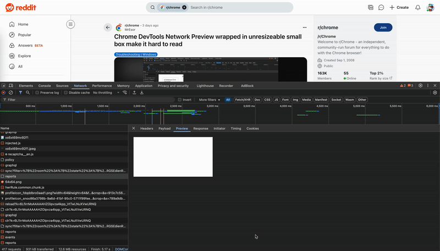This screenshot has width=440, height=251.
Task: Check the Invert filter checkbox
Action: click(x=180, y=100)
